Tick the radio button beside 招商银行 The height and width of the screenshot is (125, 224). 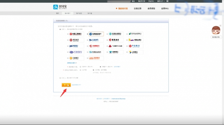(107, 40)
